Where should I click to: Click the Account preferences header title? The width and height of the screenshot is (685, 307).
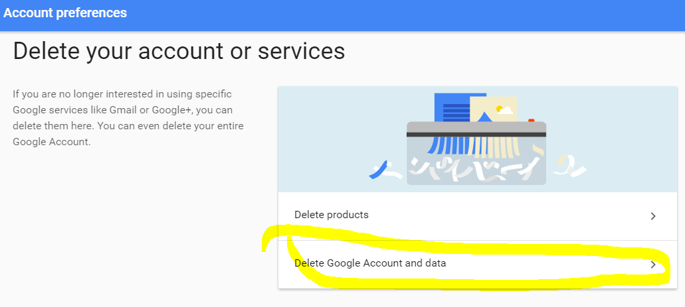[65, 13]
